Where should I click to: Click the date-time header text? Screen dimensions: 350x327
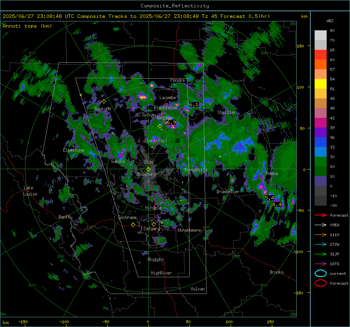point(136,16)
